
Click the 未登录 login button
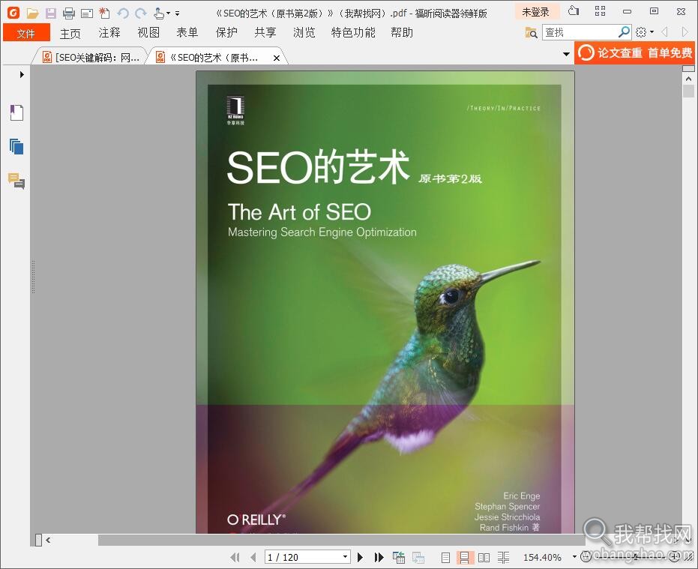536,12
